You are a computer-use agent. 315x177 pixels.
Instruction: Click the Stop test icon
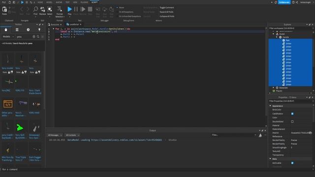click(90, 9)
